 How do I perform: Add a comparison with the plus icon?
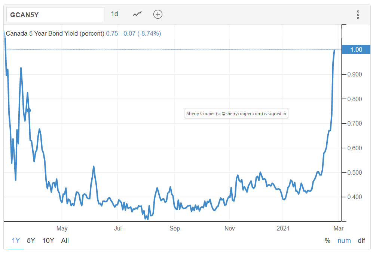point(158,14)
